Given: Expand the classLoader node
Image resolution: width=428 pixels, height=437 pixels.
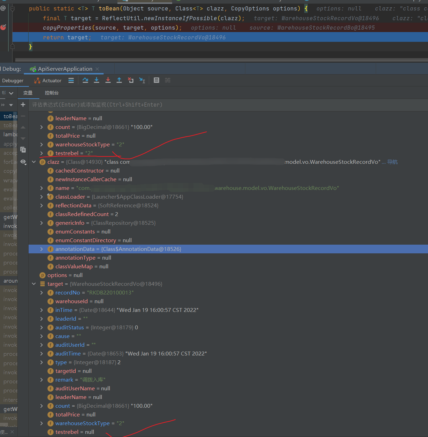Looking at the screenshot, I should pyautogui.click(x=41, y=197).
